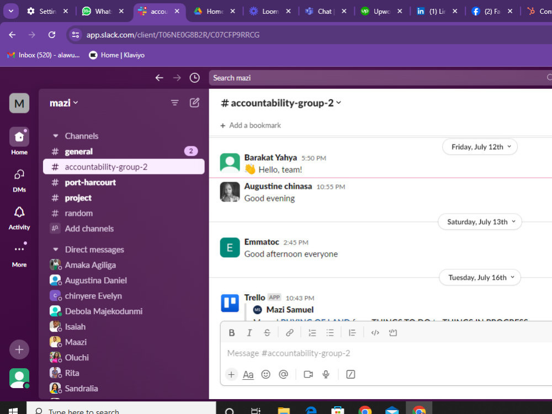Switch to the WhatsApp browser tab

[x=103, y=11]
